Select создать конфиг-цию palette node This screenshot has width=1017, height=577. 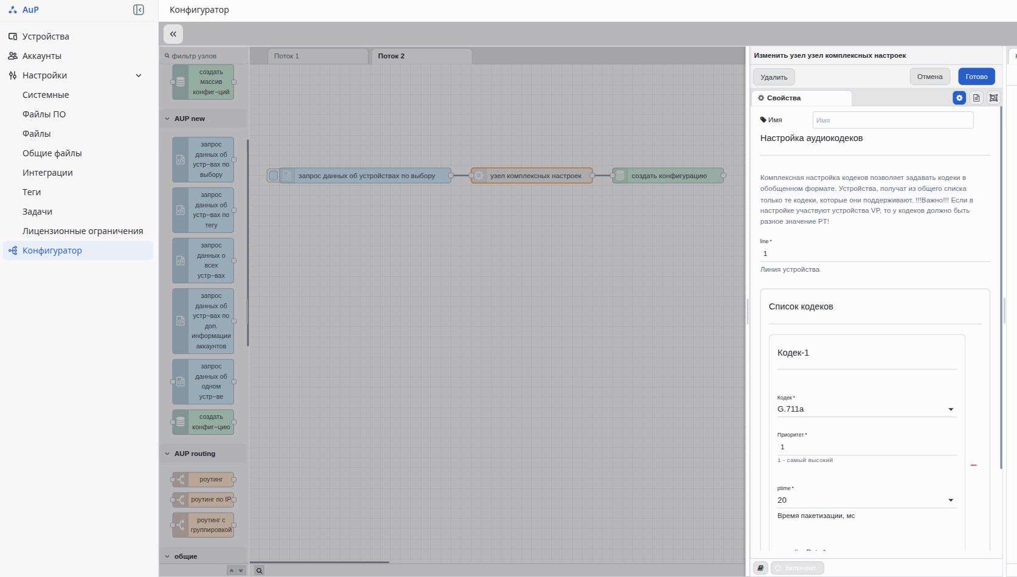click(x=203, y=422)
